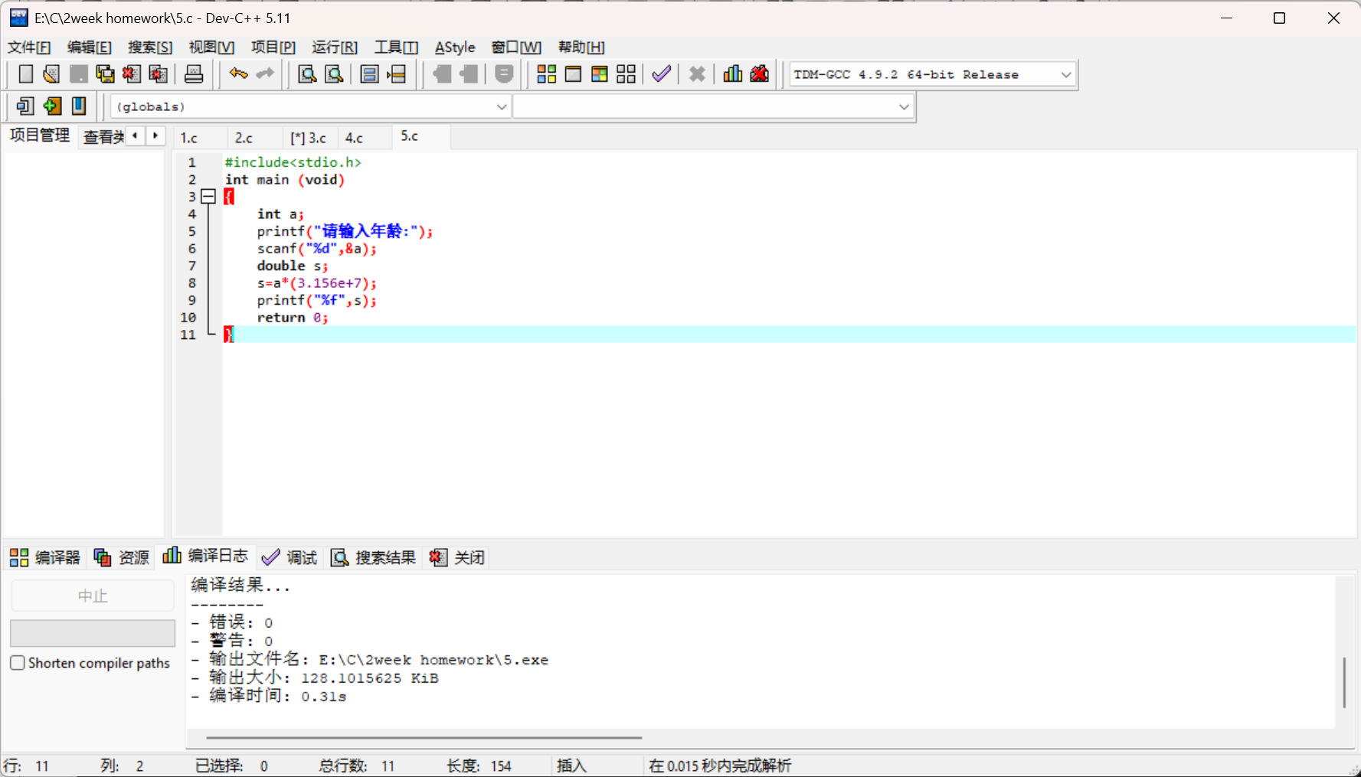The width and height of the screenshot is (1361, 777).
Task: Click the Toggle Bookmarks toolbar icon
Action: 52,106
